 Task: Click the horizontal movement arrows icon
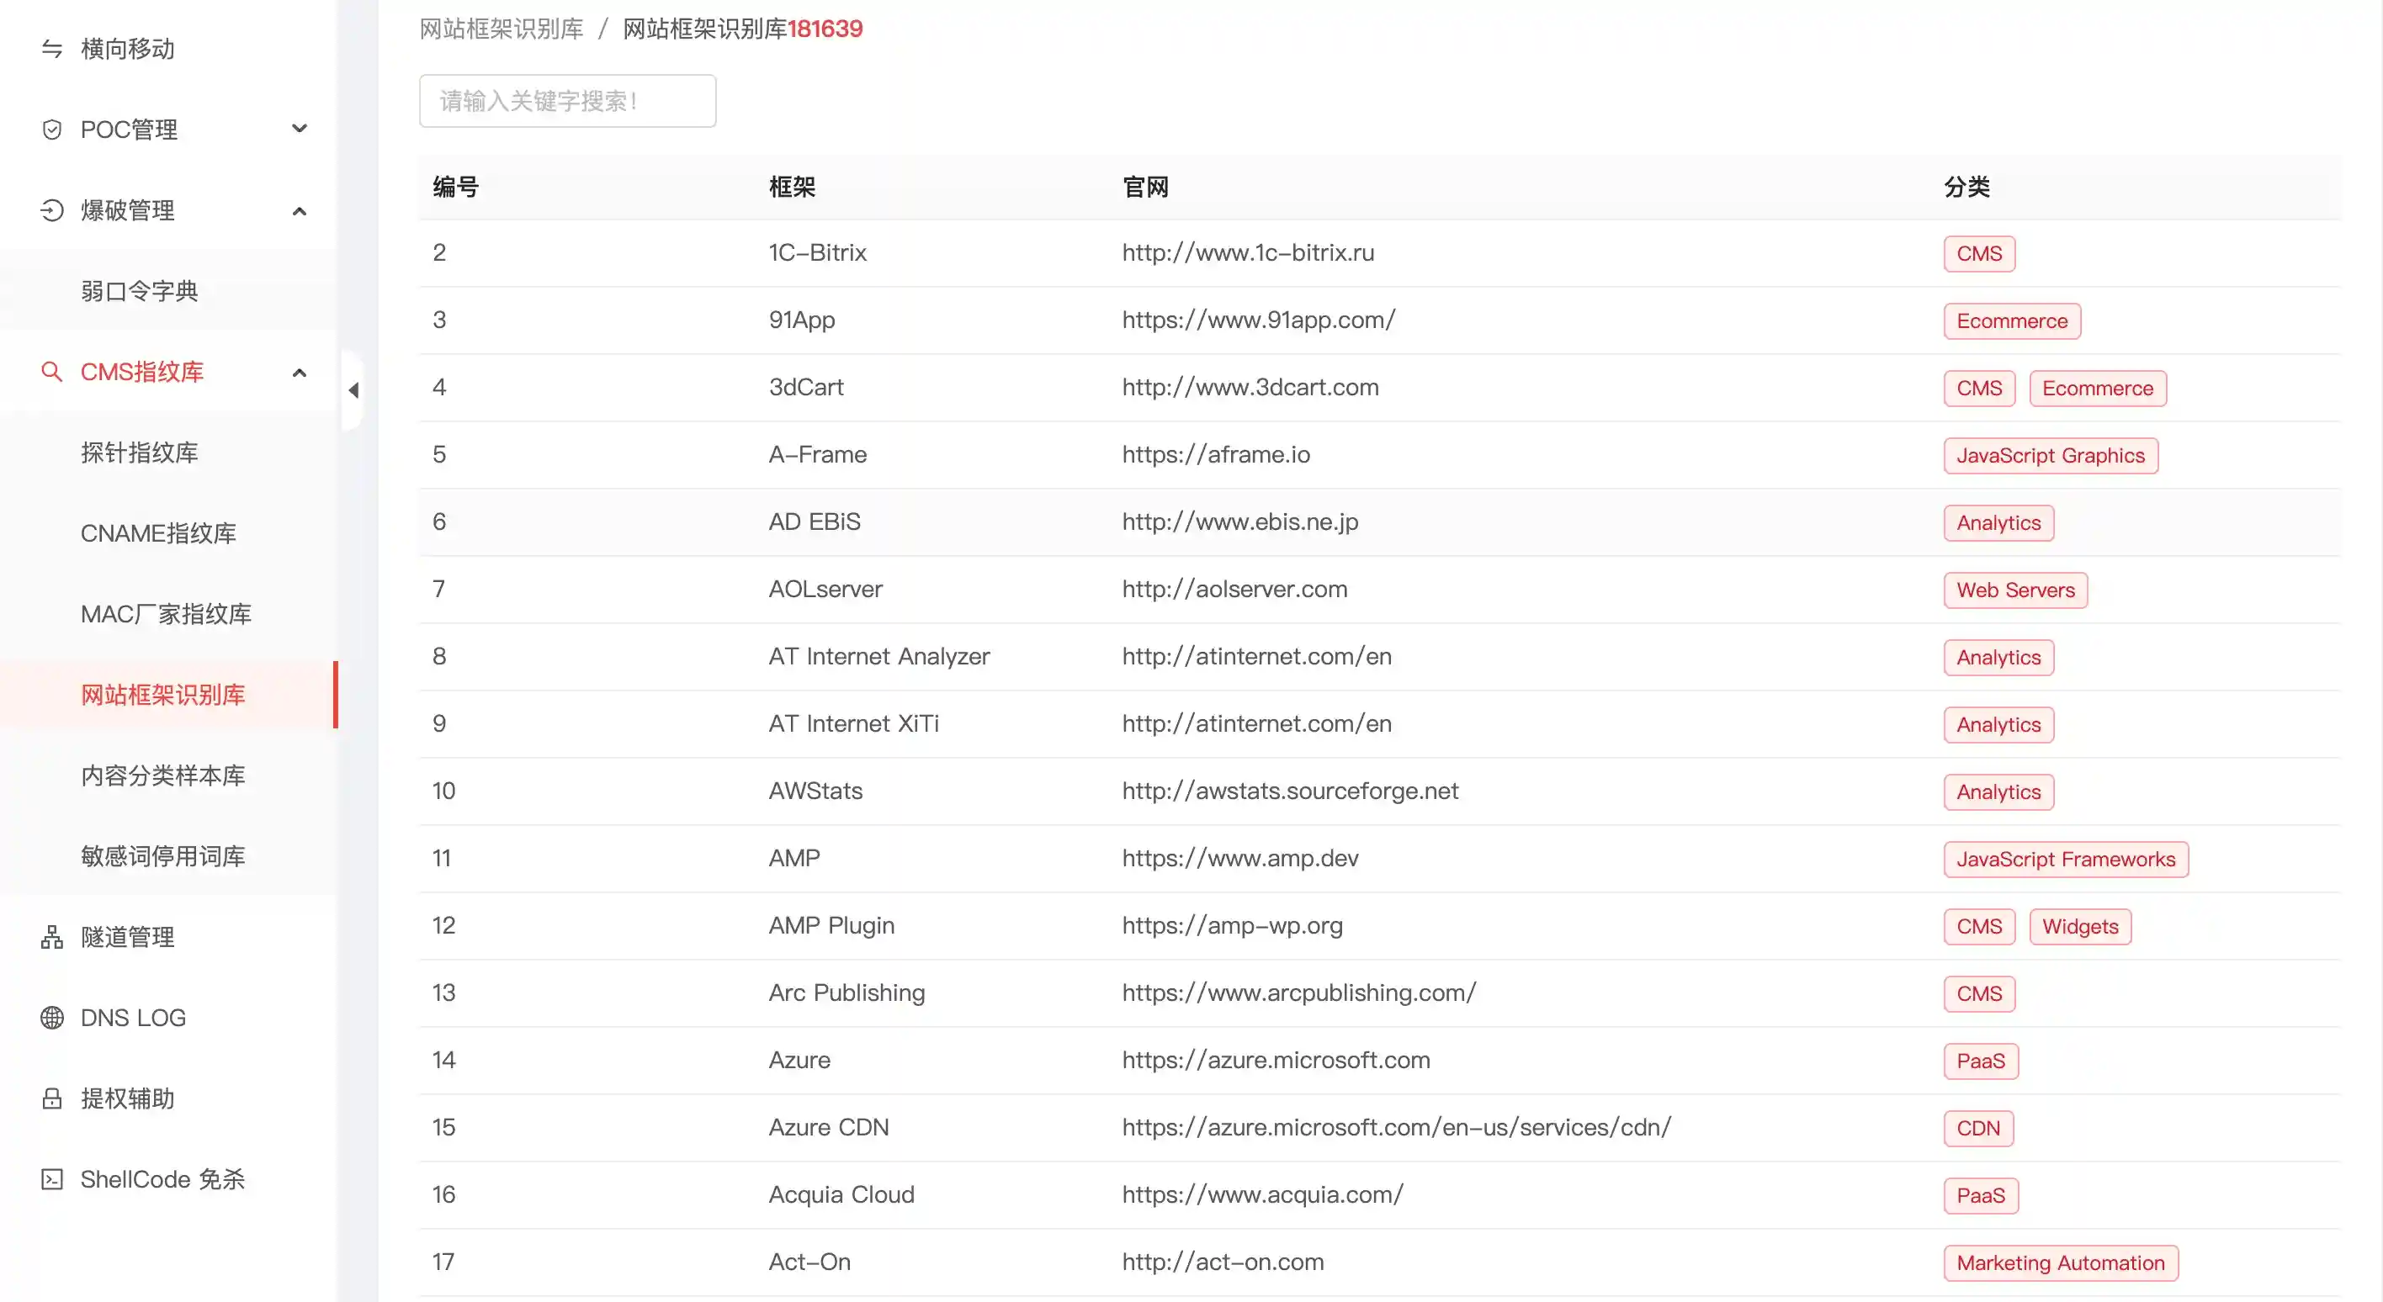[x=52, y=48]
